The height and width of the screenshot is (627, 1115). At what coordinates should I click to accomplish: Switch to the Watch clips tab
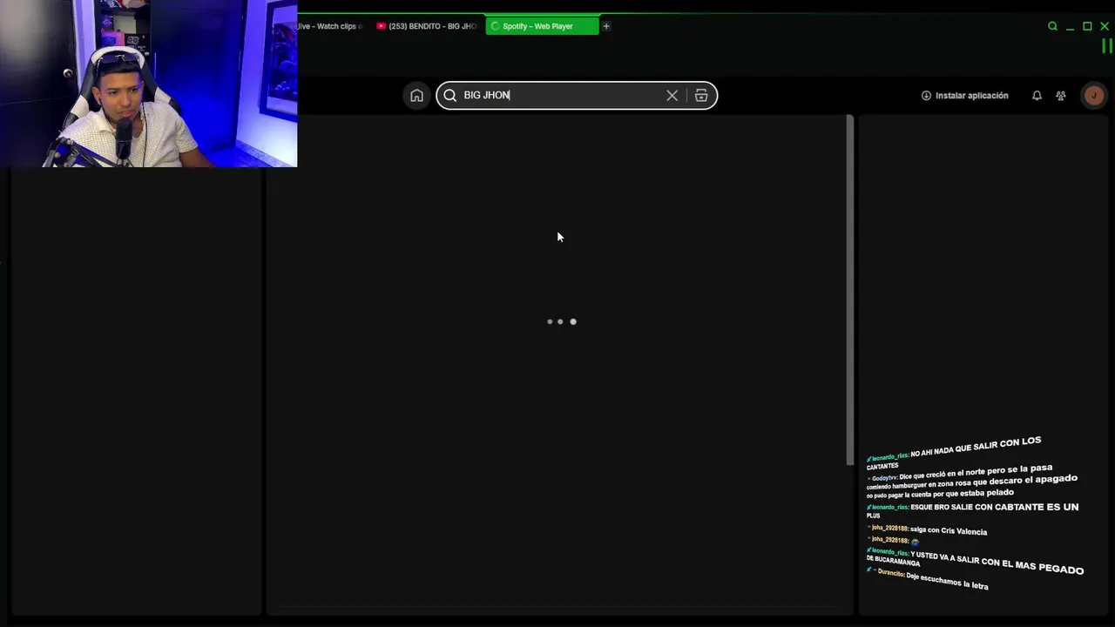coord(332,26)
